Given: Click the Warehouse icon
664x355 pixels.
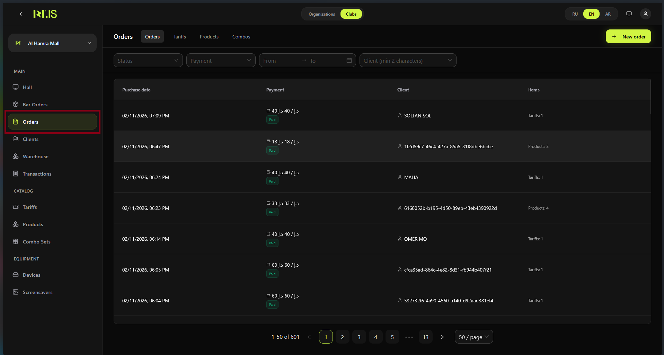Looking at the screenshot, I should coord(16,157).
